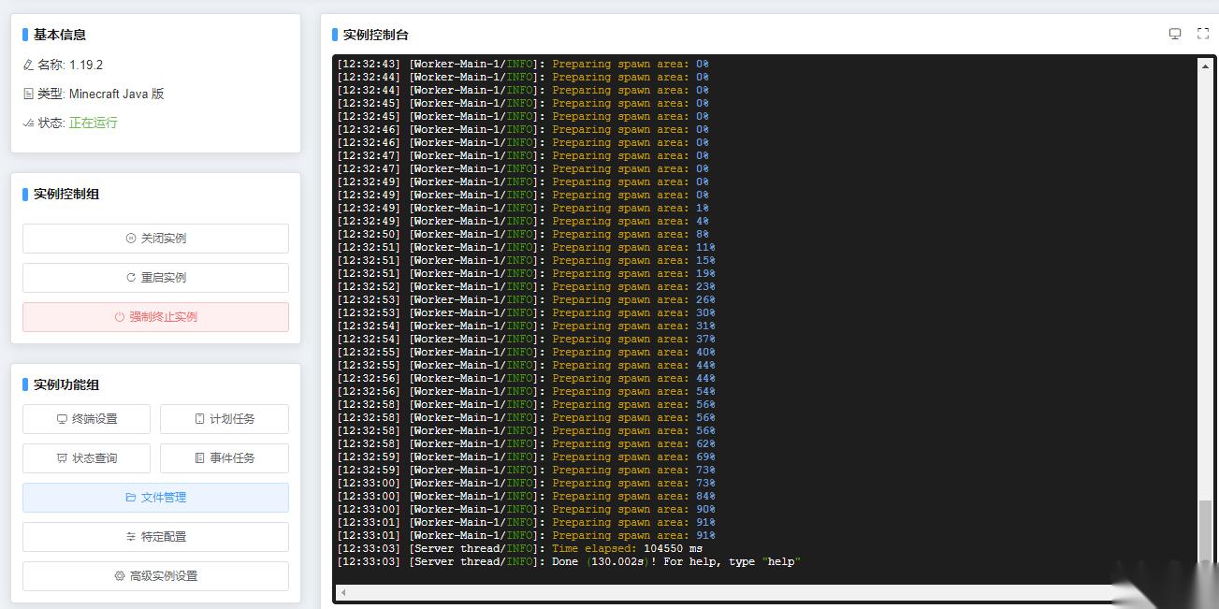This screenshot has width=1219, height=609.
Task: Open 特定配置 specific configuration
Action: [x=155, y=537]
